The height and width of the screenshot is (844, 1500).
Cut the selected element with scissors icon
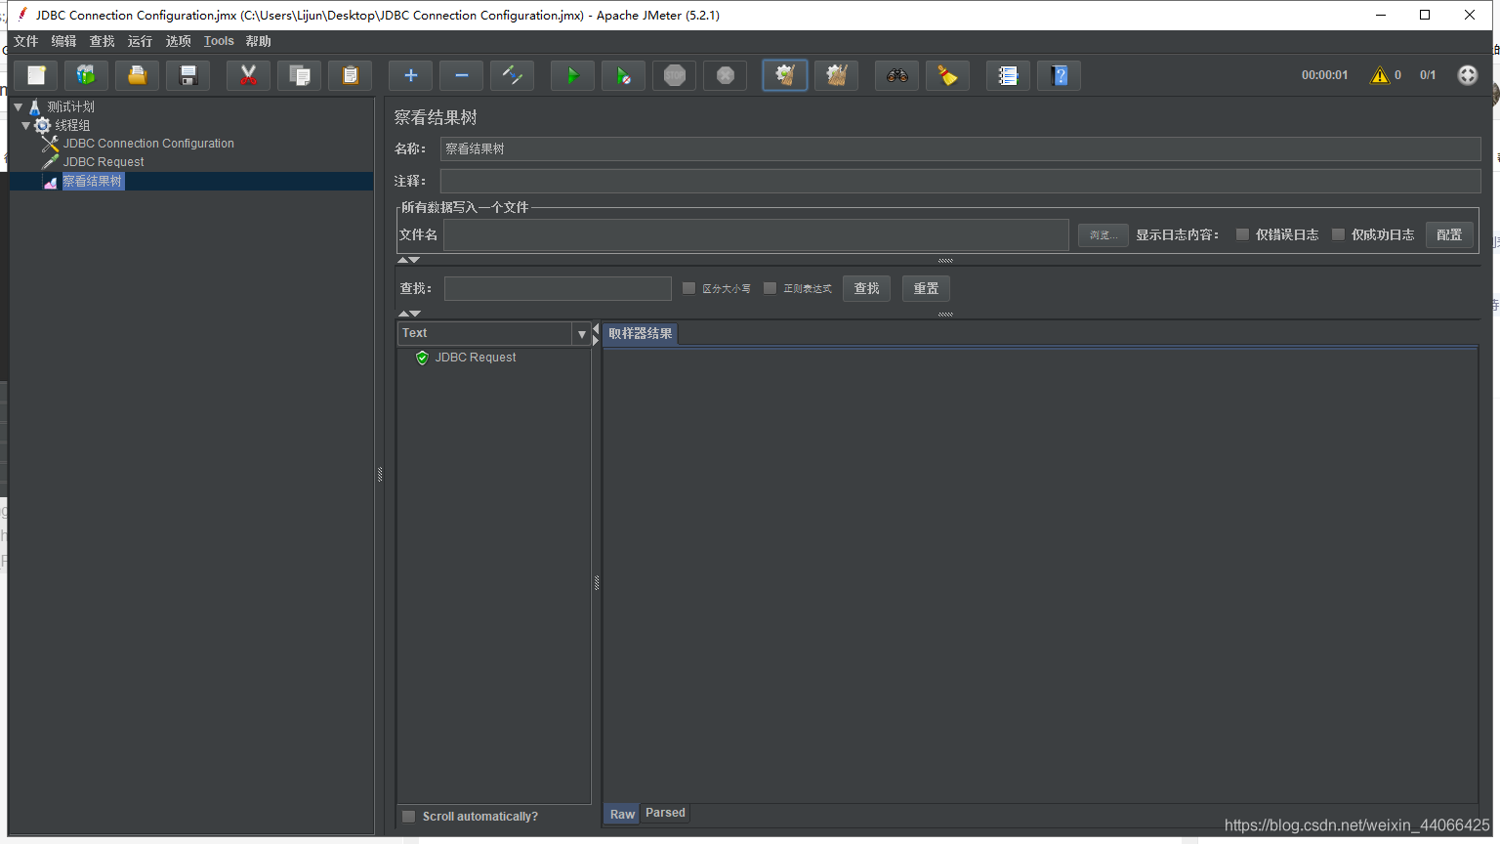click(x=249, y=75)
